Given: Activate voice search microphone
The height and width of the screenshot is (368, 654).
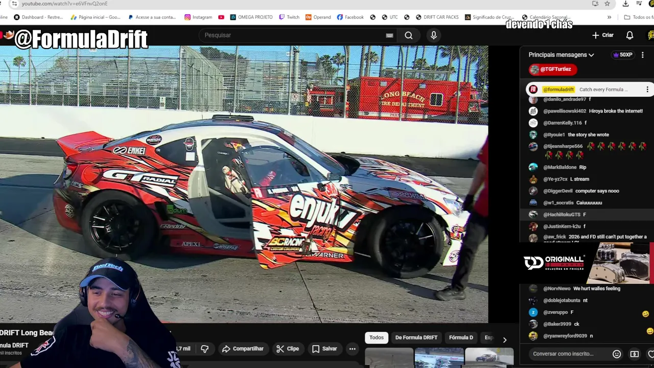Looking at the screenshot, I should (434, 35).
